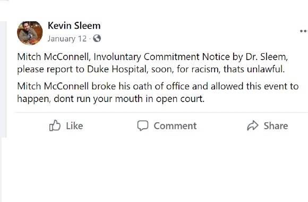Screen dimensions: 308x202
Task: Open the January 12 timestamp link
Action: pyautogui.click(x=67, y=39)
